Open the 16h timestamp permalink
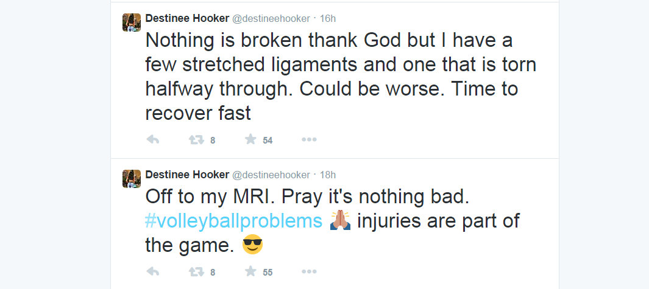Screen dimensions: 649x289 [328, 18]
